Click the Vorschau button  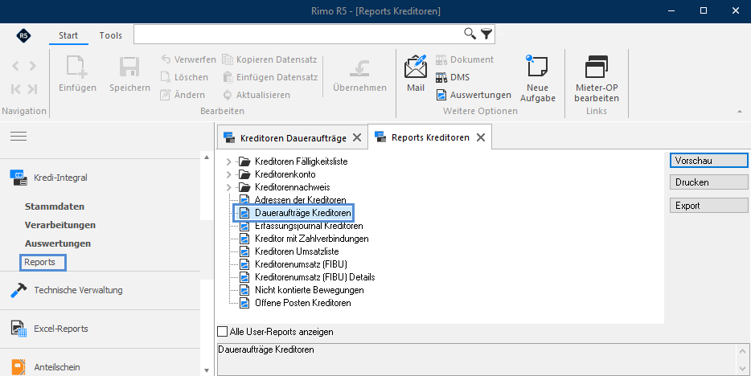coord(708,161)
